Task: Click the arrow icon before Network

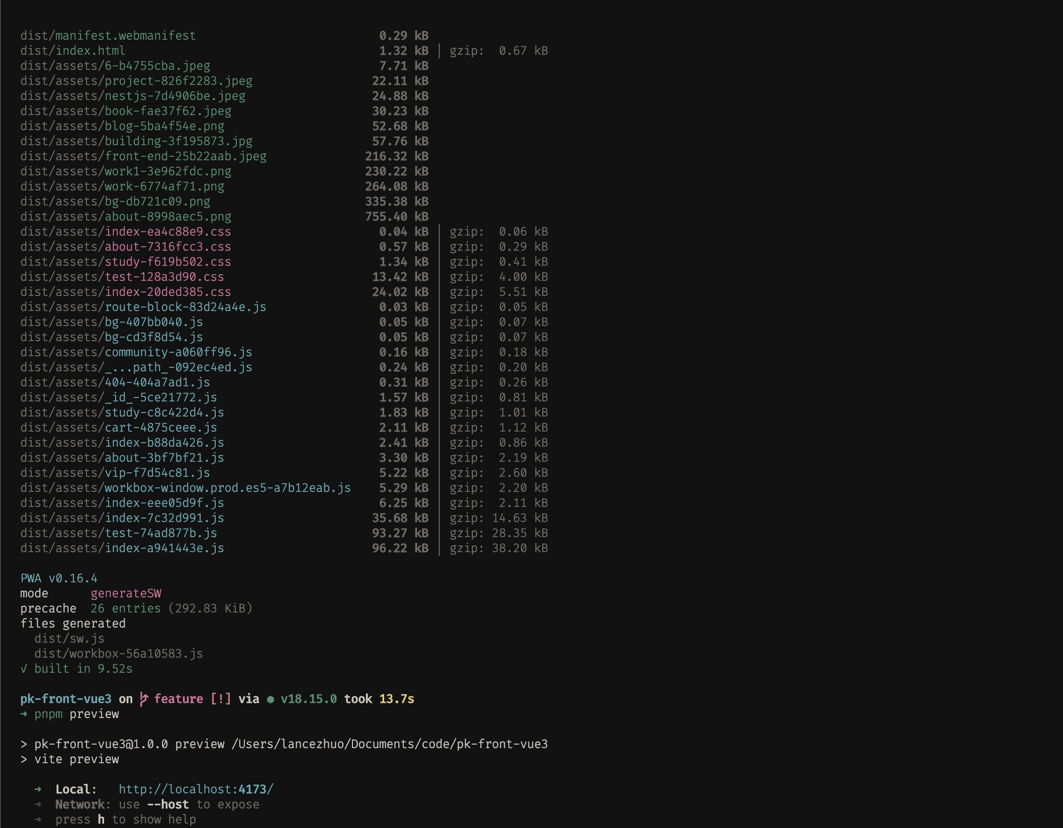Action: click(38, 804)
